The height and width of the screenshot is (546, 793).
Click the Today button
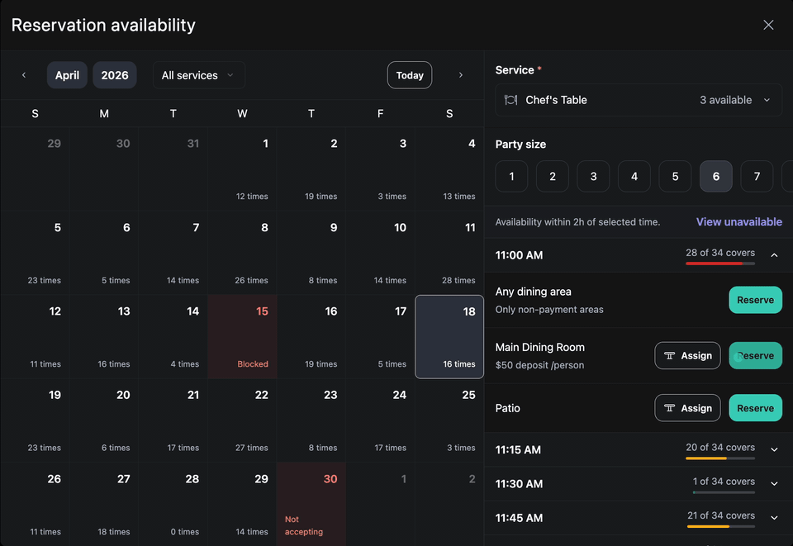(x=409, y=74)
